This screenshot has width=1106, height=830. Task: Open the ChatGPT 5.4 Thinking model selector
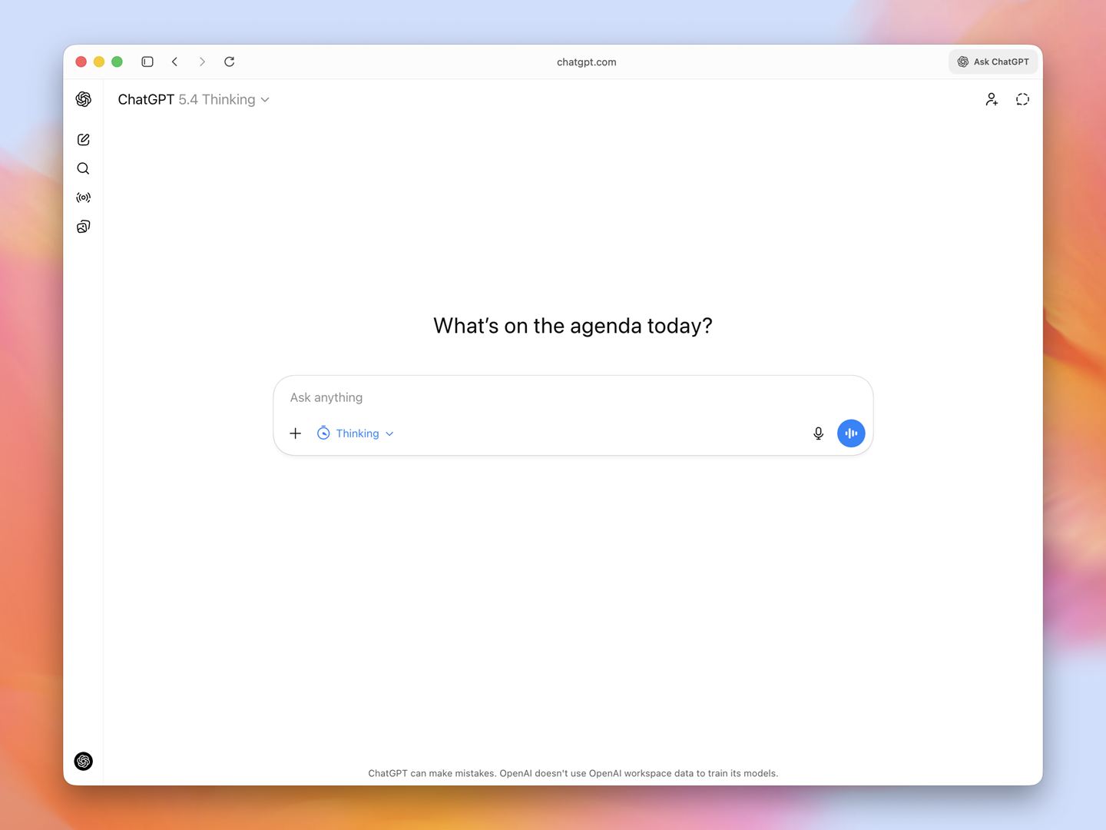click(x=194, y=100)
